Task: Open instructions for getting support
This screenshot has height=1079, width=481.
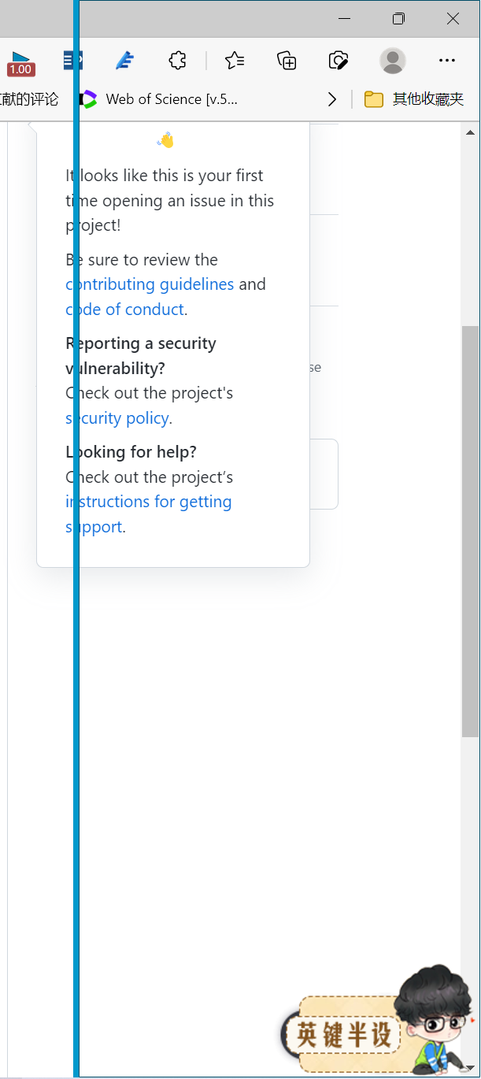Action: tap(148, 502)
